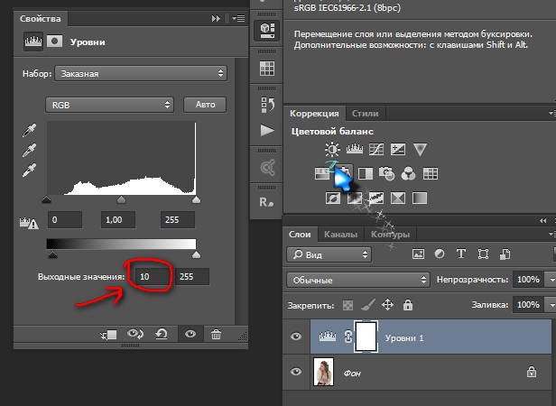The image size is (556, 406).
Task: Add an Invert adjustment
Action: coord(332,198)
